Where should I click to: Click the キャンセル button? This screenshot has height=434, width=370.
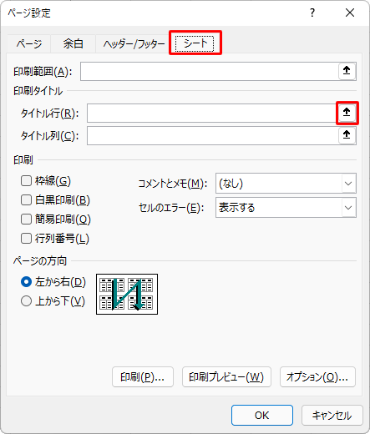coord(332,415)
